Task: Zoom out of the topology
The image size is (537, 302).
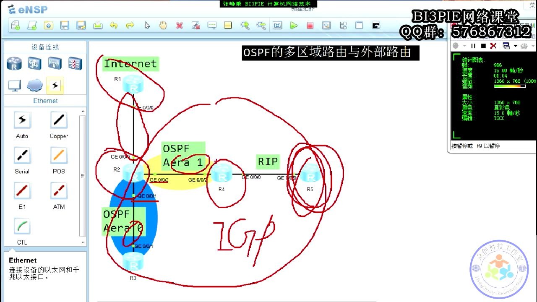Action: 261,26
